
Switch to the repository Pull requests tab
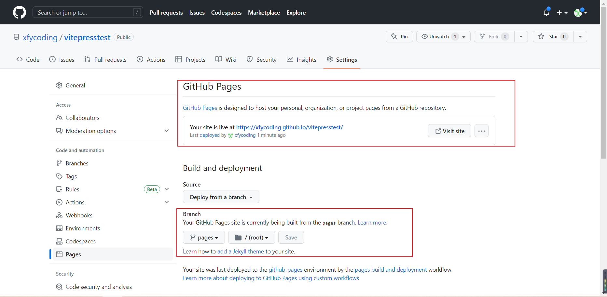(x=105, y=59)
